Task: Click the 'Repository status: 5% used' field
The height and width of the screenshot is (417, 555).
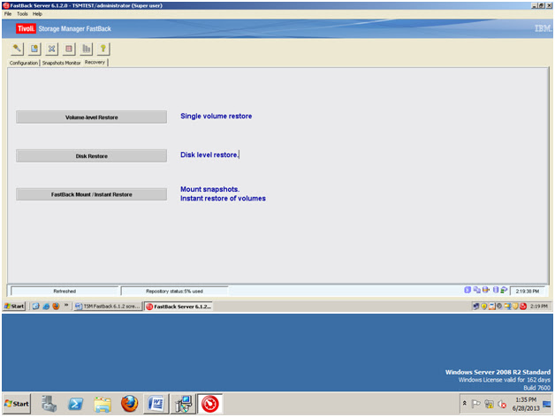Action: point(174,291)
